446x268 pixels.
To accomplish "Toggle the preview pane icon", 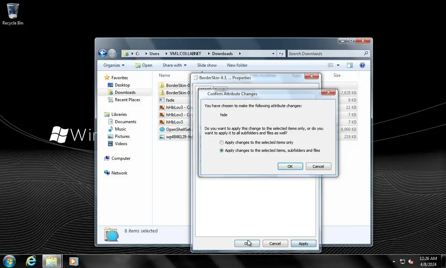I will pos(350,65).
